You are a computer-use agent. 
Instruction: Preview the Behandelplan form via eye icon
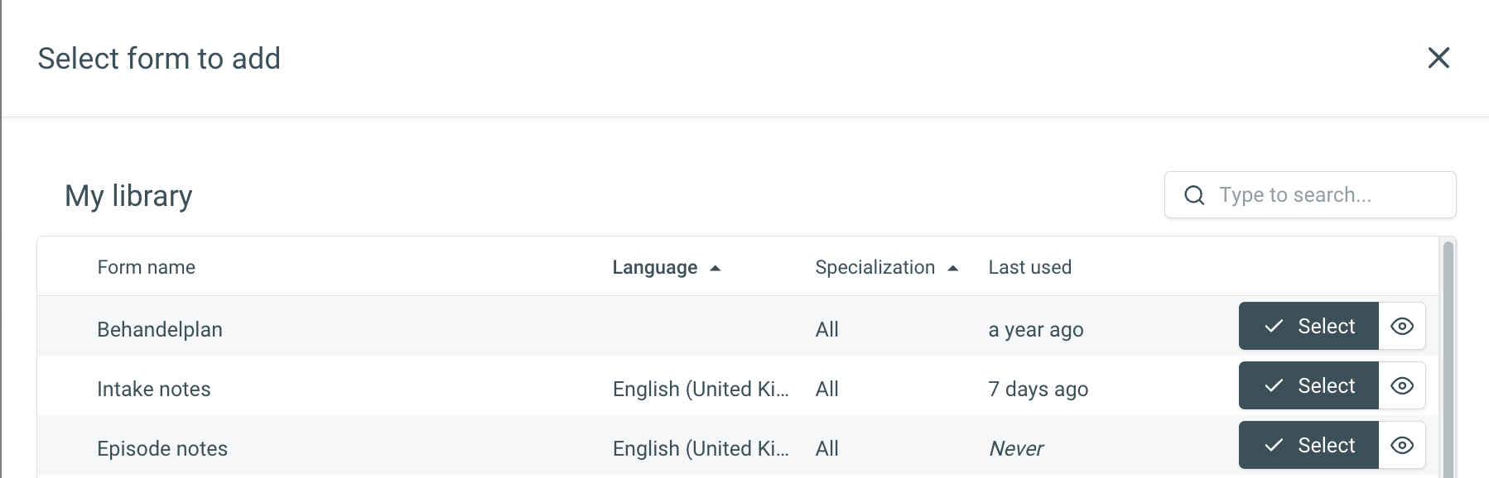[1402, 326]
